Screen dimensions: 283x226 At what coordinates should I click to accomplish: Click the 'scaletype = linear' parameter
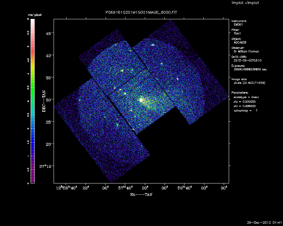246,97
